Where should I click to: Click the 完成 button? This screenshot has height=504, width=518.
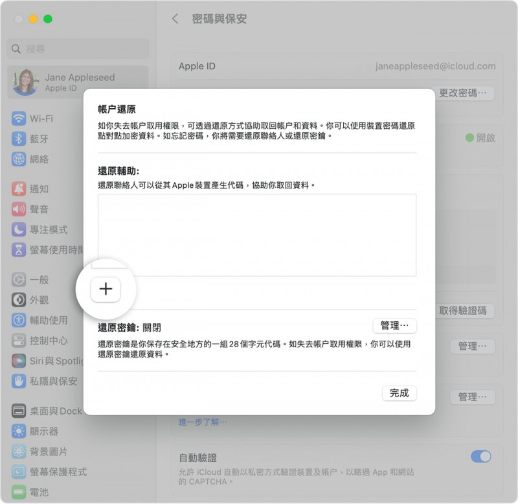[400, 393]
